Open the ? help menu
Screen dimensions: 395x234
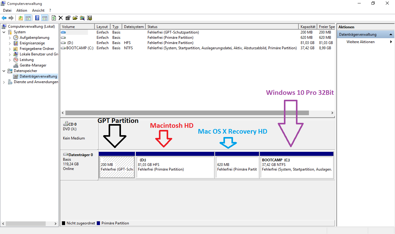pyautogui.click(x=50, y=10)
